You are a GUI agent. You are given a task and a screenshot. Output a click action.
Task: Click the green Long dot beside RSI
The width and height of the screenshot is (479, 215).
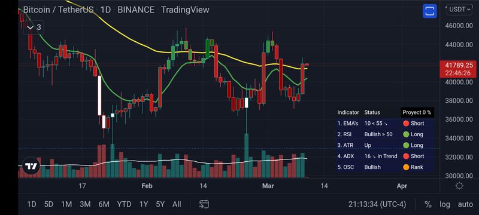(x=406, y=134)
